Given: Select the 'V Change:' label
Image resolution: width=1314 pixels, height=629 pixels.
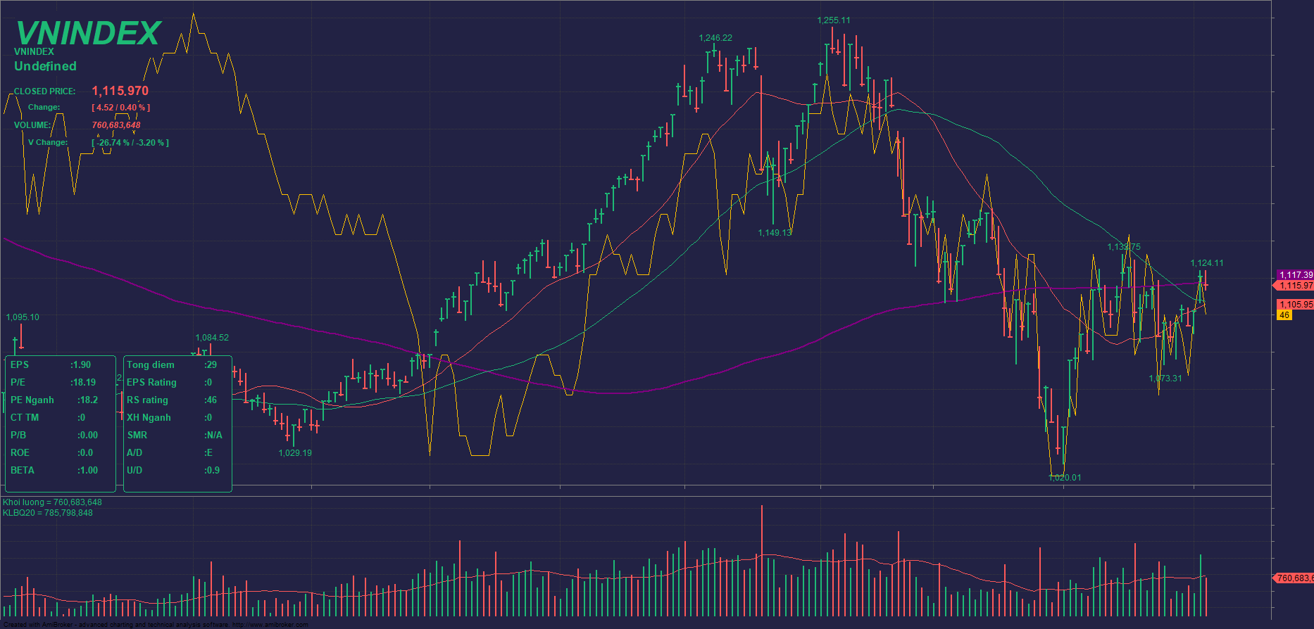Looking at the screenshot, I should point(48,142).
